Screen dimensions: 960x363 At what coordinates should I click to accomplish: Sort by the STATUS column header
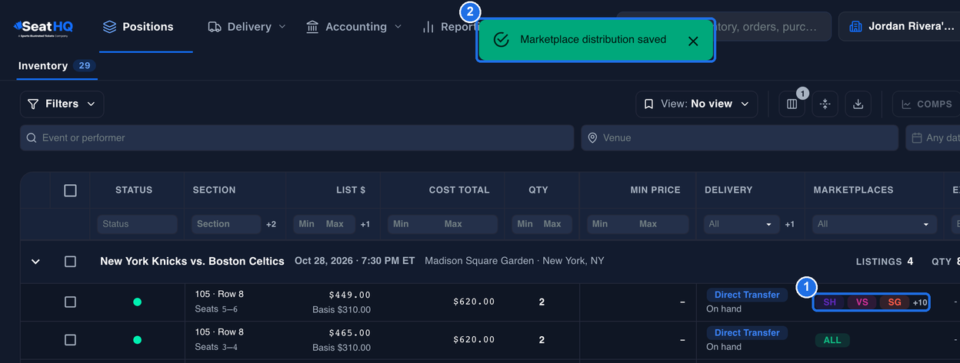pos(134,190)
